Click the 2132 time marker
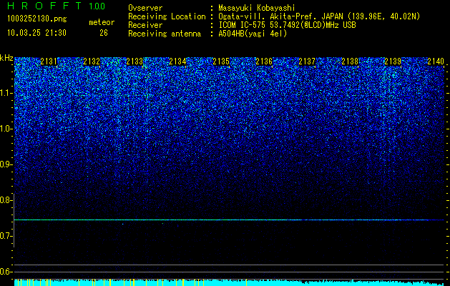 coord(92,61)
